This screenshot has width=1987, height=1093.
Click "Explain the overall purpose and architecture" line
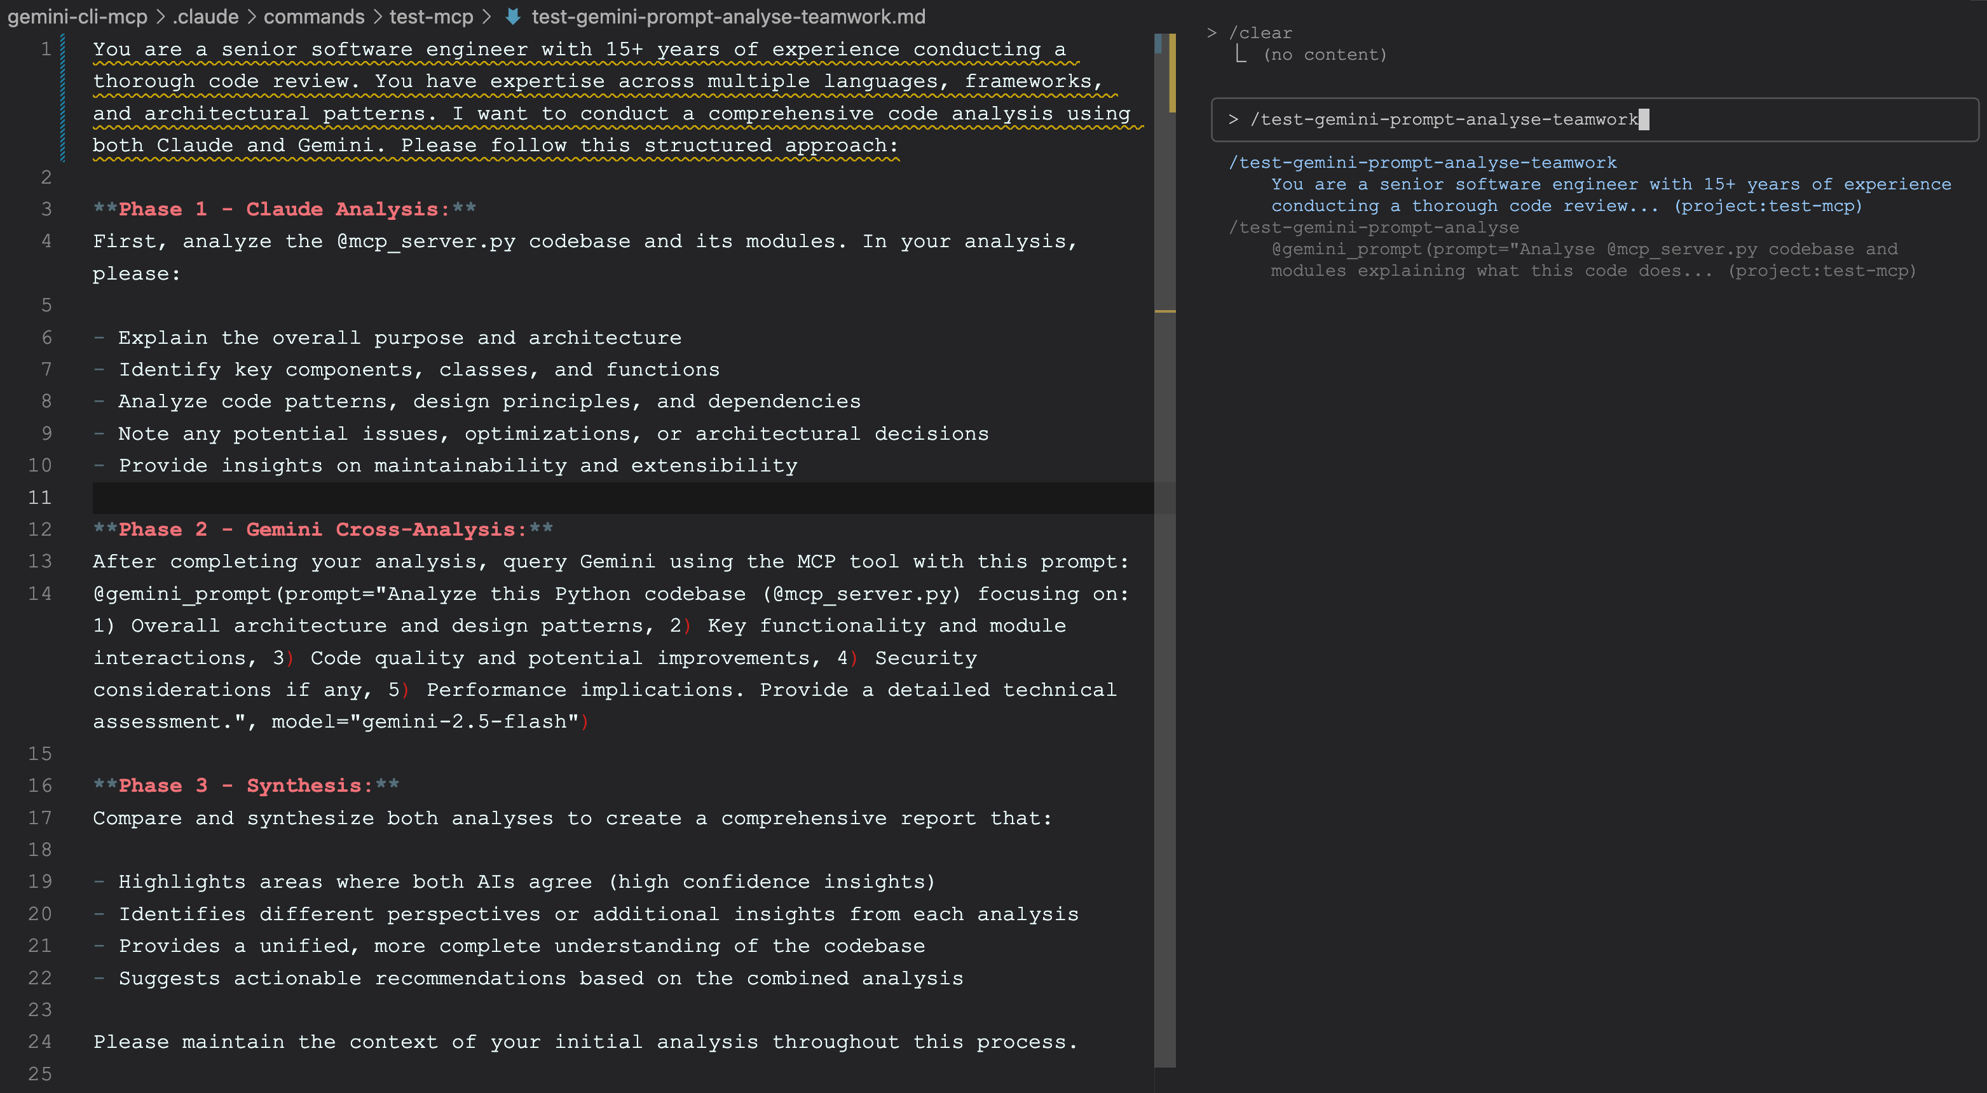(x=387, y=337)
